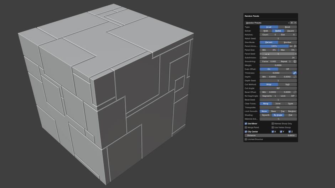Set Shading to Flat
Image resolution: width=335 pixels, height=188 pixels.
(x=290, y=115)
